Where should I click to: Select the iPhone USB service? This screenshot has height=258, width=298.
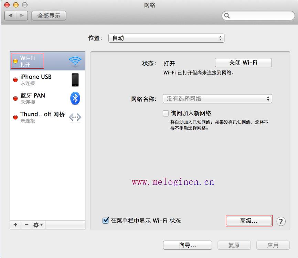coord(47,80)
